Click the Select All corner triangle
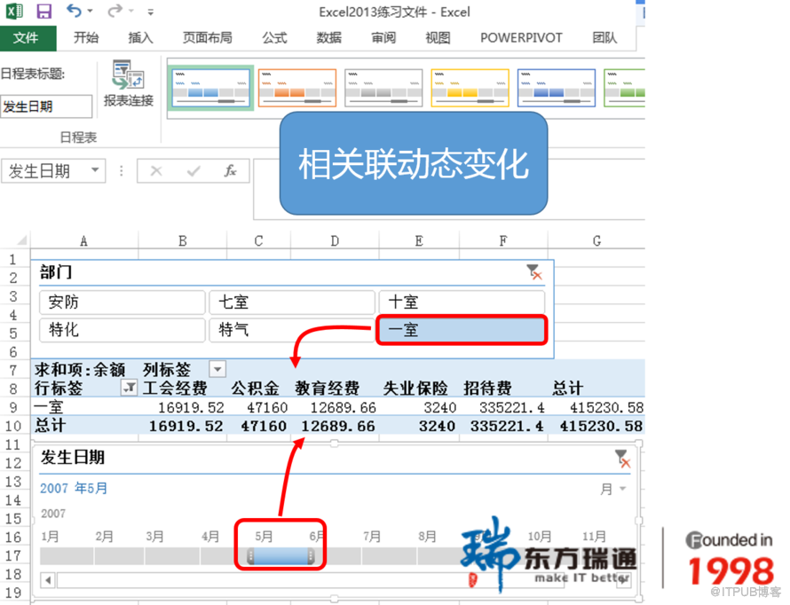Screen dimensions: 790x605 point(21,240)
